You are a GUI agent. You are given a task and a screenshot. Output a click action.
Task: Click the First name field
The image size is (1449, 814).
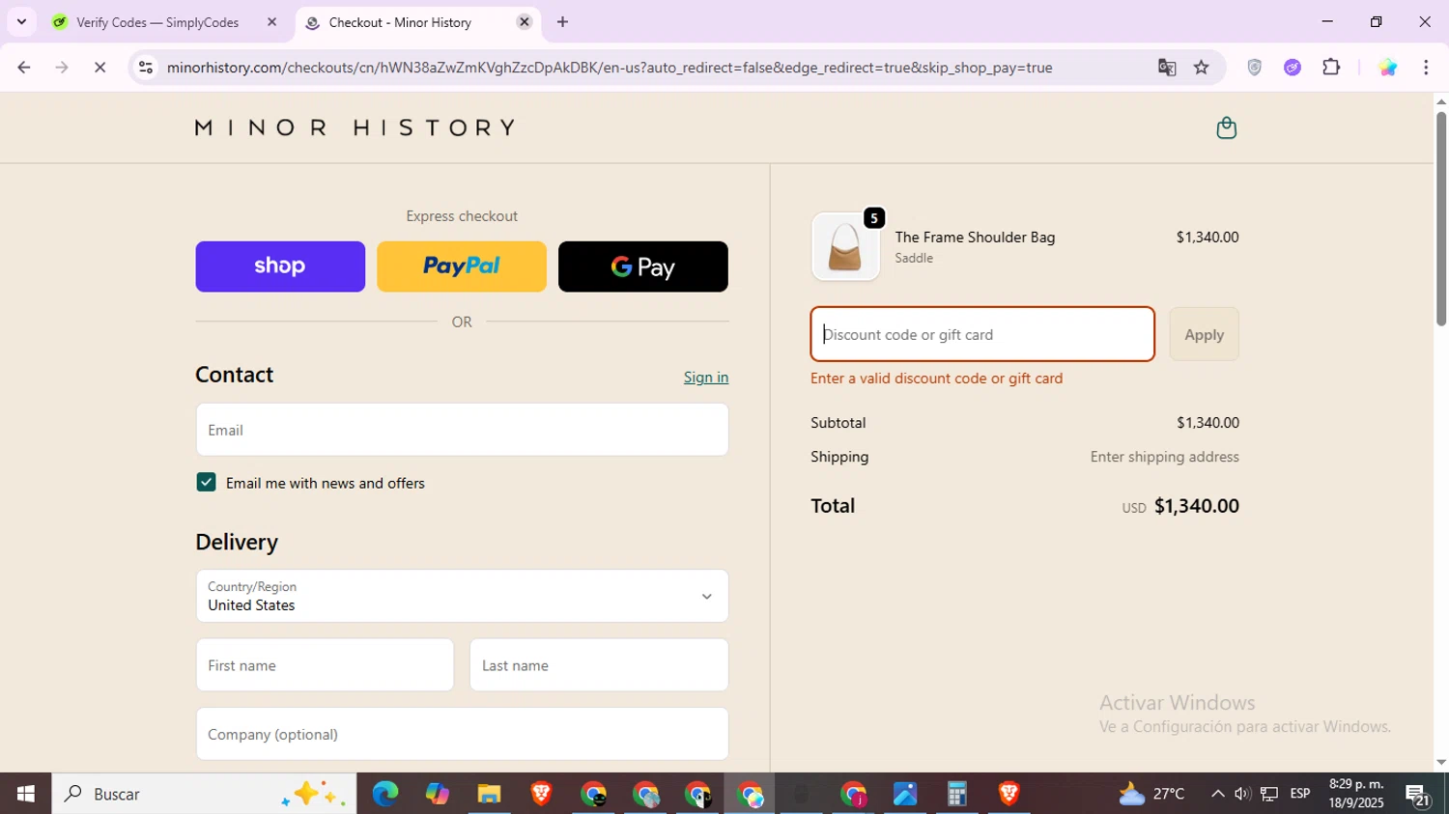click(325, 665)
